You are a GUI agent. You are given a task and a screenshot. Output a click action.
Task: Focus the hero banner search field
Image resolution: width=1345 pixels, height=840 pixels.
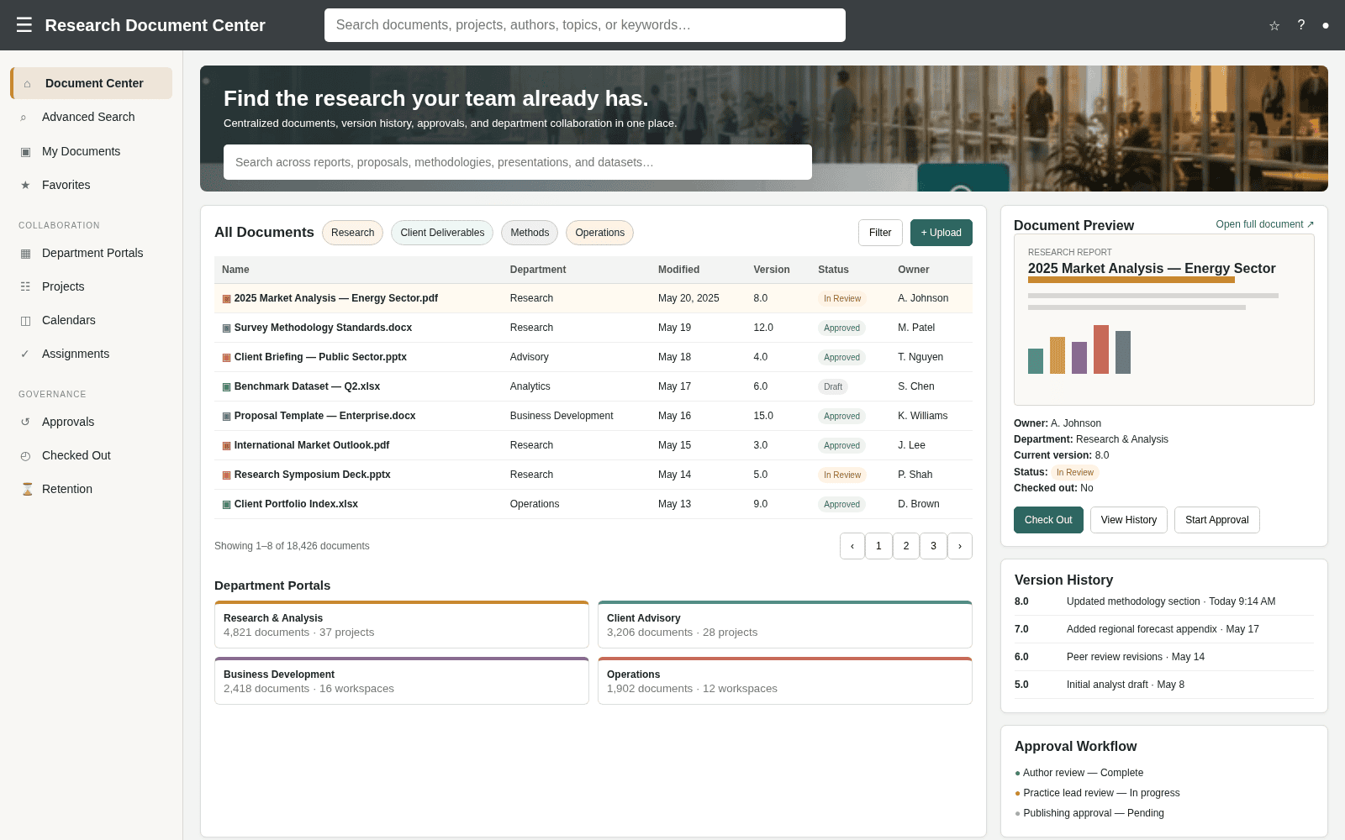click(518, 162)
